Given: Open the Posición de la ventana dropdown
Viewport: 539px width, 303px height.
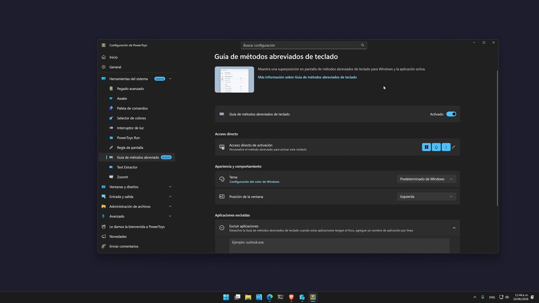Looking at the screenshot, I should tap(426, 197).
